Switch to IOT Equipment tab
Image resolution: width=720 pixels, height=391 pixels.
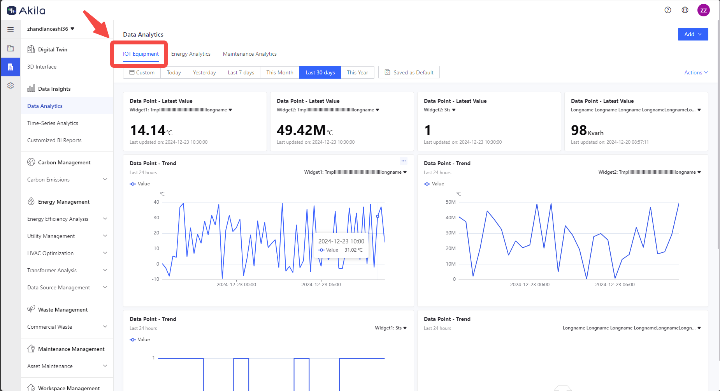(141, 54)
